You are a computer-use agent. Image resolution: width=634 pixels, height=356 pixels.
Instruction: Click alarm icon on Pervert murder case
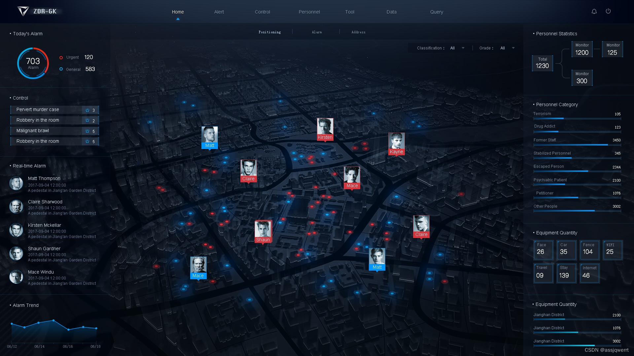[87, 110]
